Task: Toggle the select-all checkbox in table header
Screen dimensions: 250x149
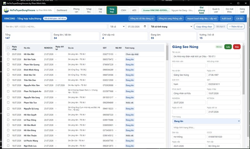Action: pyautogui.click(x=8, y=48)
